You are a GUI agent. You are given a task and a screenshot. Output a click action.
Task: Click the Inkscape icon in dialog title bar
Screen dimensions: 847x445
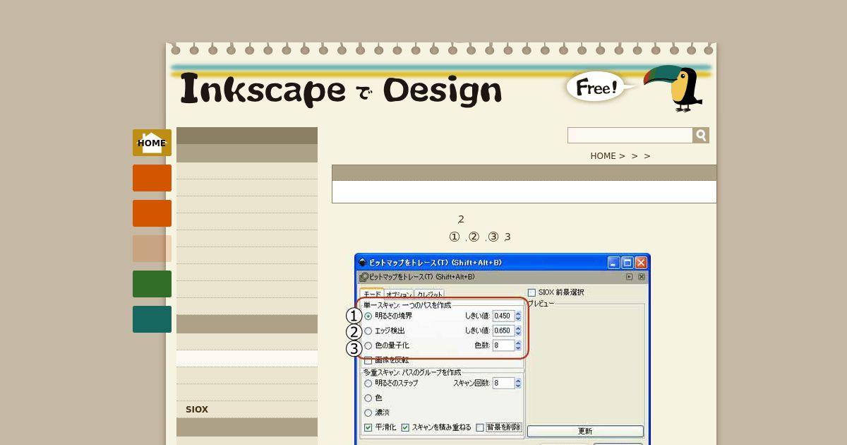point(363,262)
